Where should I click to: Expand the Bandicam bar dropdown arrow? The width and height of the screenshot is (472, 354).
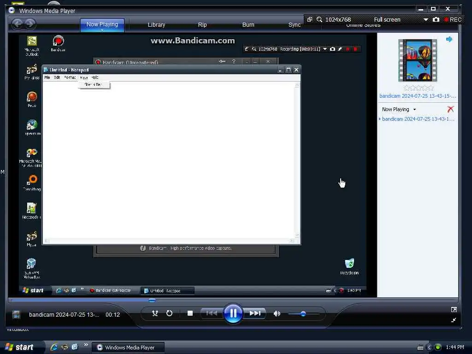point(425,19)
